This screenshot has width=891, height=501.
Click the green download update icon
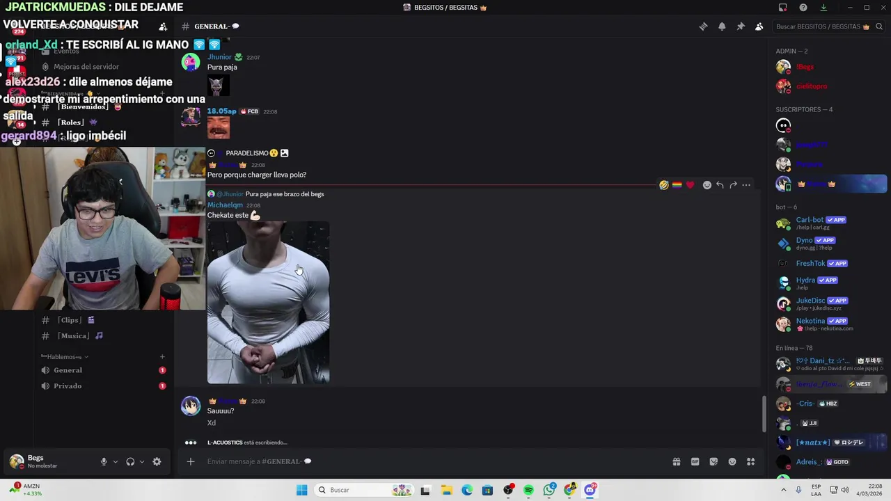coord(823,8)
